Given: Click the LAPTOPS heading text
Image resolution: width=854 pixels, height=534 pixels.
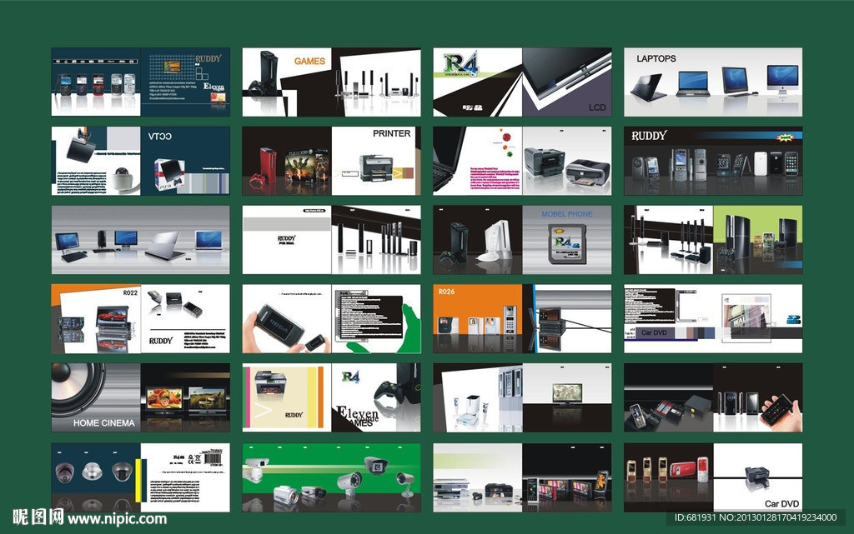Looking at the screenshot, I should (656, 58).
